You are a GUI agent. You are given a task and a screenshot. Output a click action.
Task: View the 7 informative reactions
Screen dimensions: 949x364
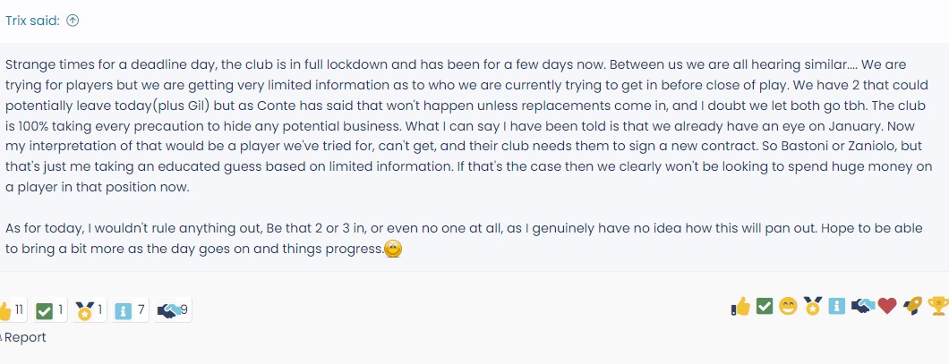[131, 310]
